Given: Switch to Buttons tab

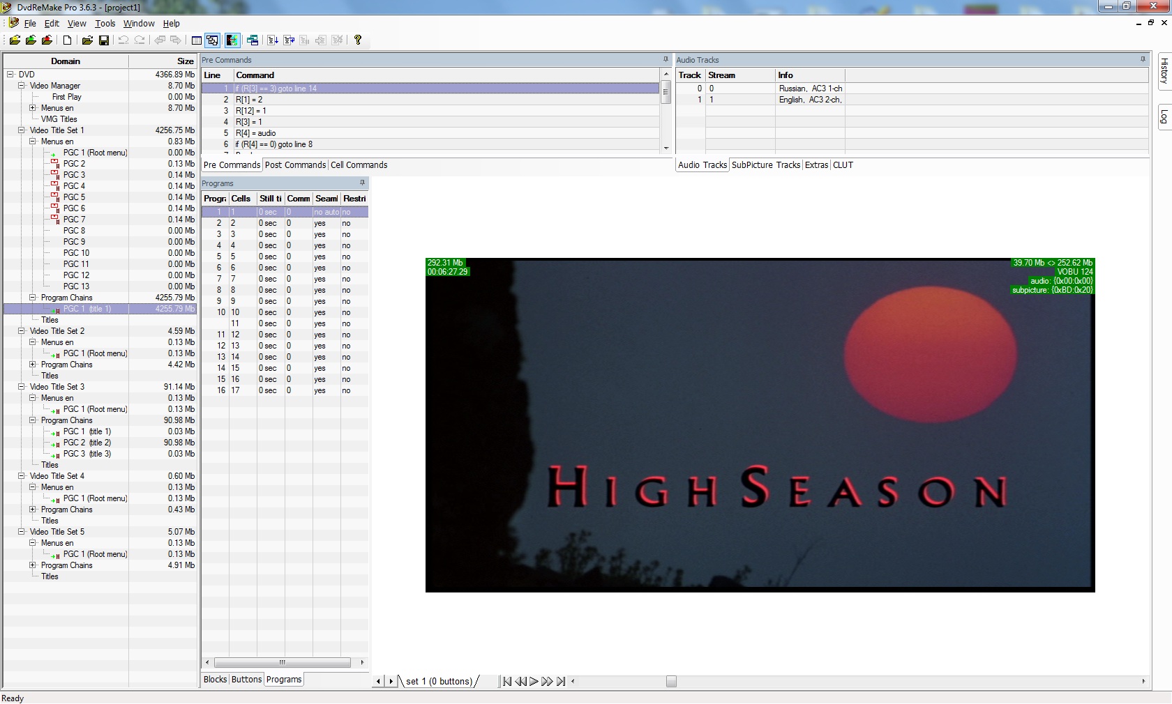Looking at the screenshot, I should click(246, 680).
